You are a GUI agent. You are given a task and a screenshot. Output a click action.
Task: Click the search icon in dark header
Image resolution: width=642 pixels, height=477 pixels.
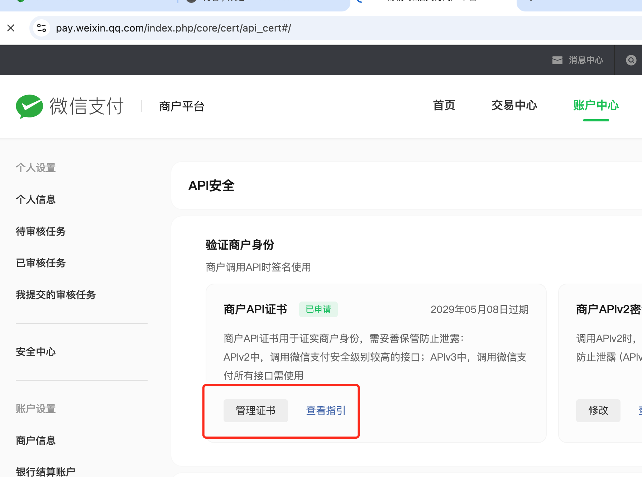pyautogui.click(x=631, y=60)
